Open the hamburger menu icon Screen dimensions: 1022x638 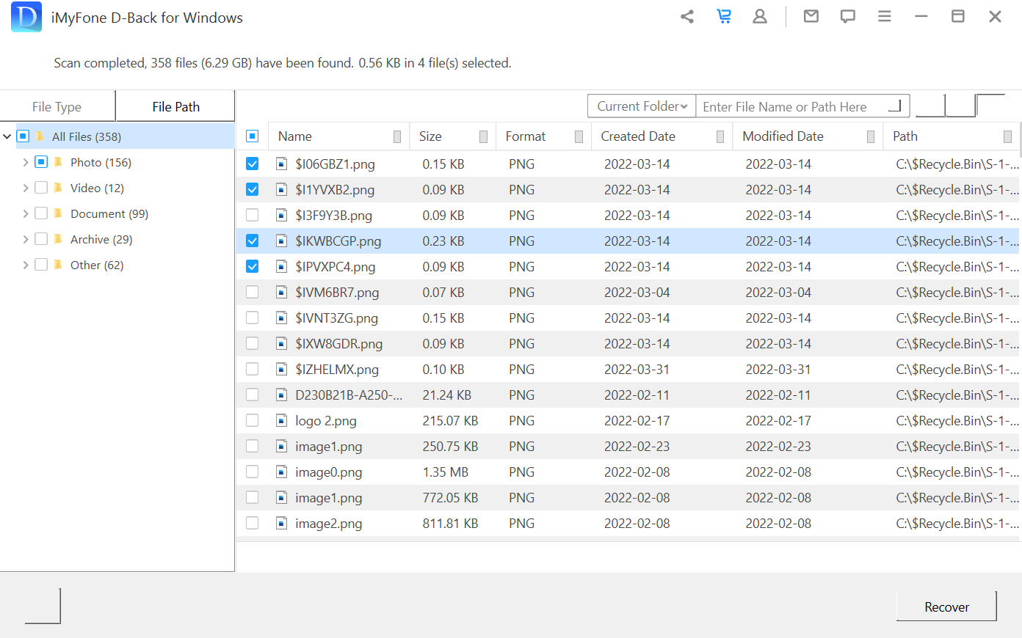pyautogui.click(x=885, y=16)
